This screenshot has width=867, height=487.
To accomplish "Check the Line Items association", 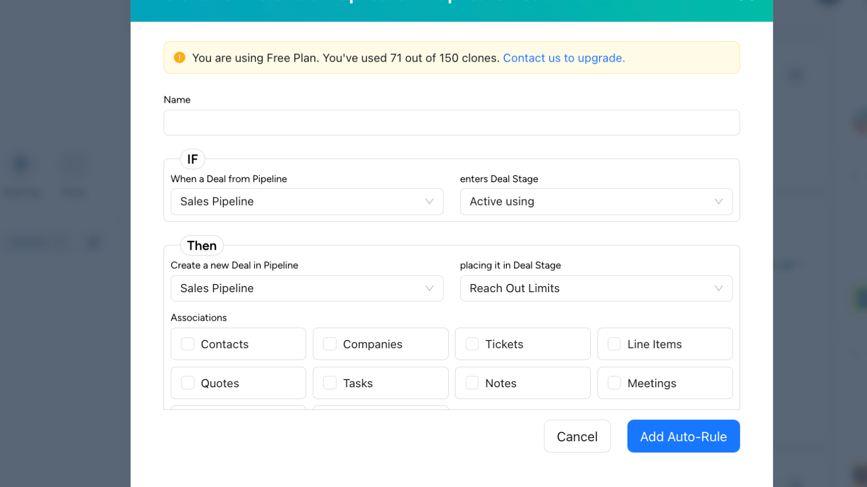I will click(x=614, y=344).
